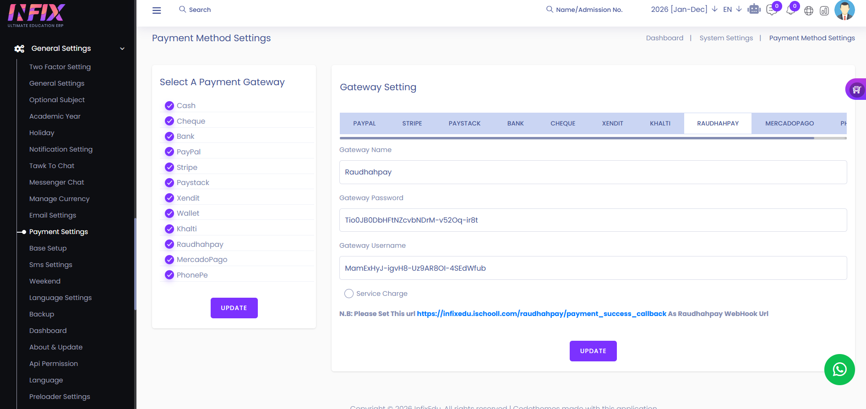Click the magnifier icon beside Search
Viewport: 866px width, 409px height.
[x=182, y=9]
